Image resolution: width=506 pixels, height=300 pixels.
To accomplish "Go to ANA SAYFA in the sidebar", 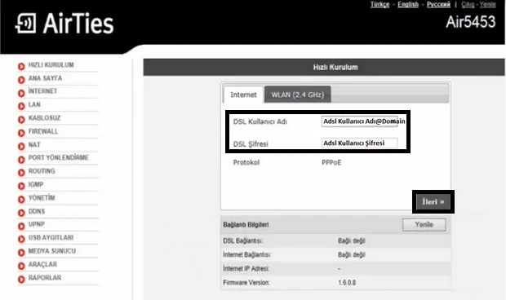I will (x=45, y=78).
